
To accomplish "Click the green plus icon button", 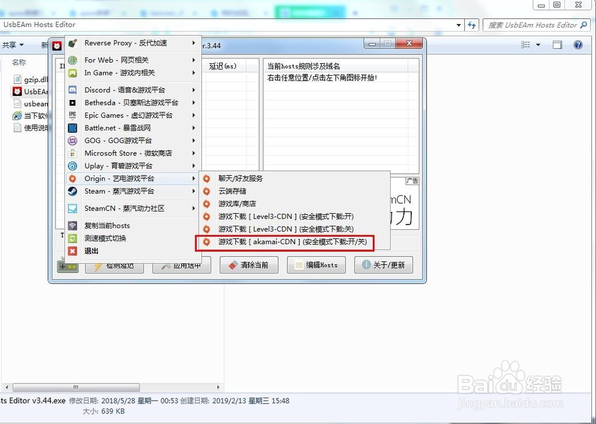I will coord(68,267).
